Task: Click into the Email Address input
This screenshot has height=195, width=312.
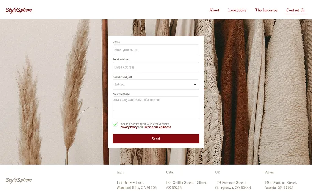Action: click(x=156, y=67)
